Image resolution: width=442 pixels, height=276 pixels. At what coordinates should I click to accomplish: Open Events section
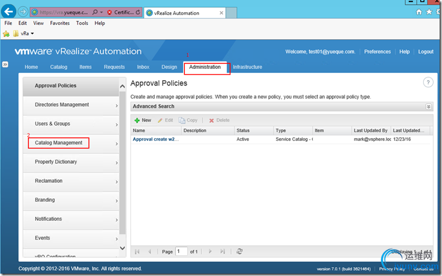point(71,238)
